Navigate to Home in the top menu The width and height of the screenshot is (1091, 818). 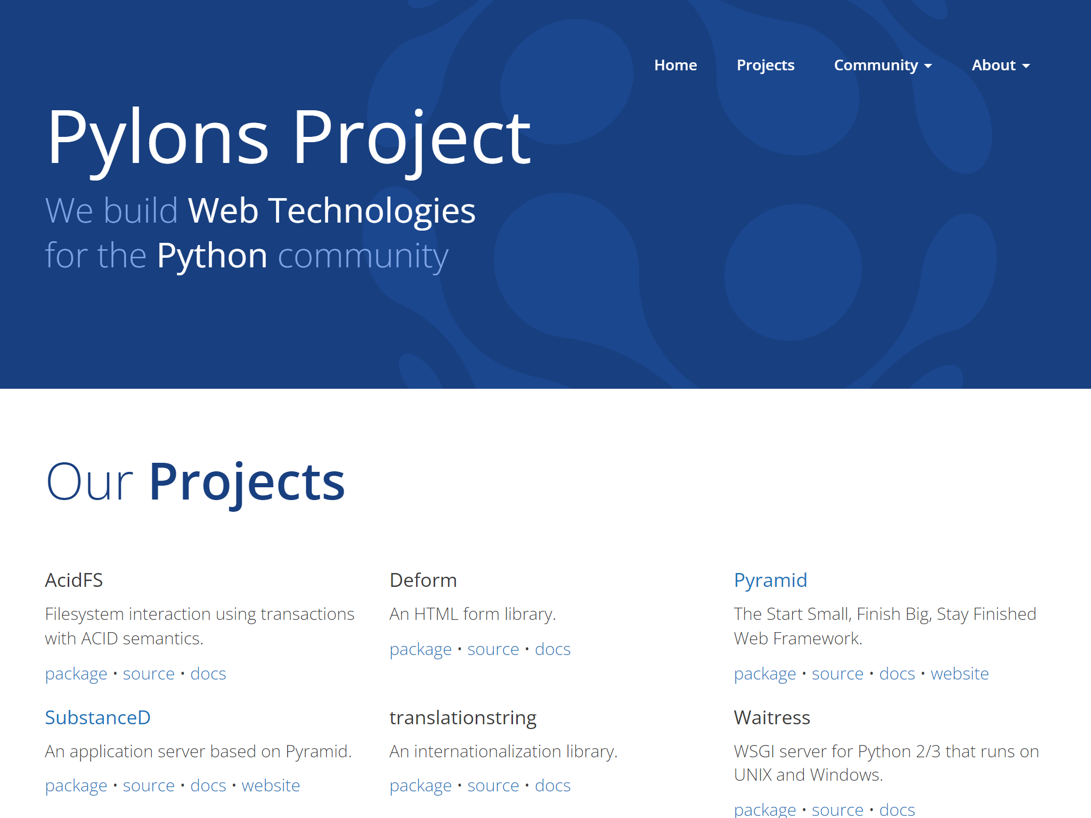point(675,65)
